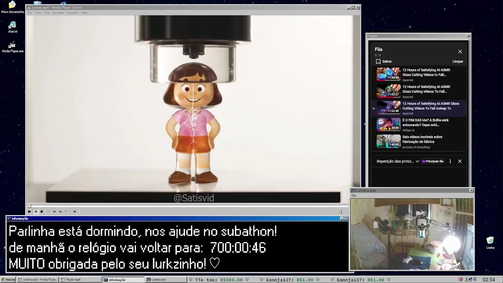Open Help menu in Media Player Classic

[84, 13]
